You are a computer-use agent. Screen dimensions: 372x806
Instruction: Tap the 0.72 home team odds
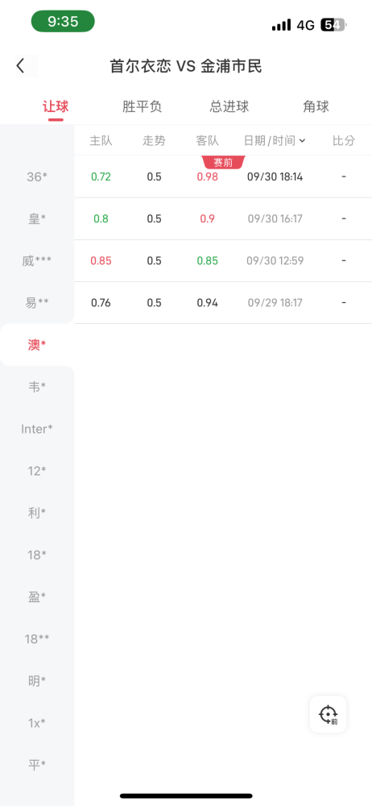(x=101, y=177)
